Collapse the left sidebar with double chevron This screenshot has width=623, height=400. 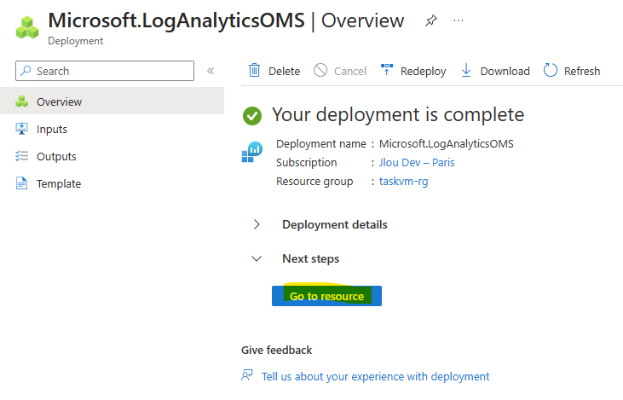[x=211, y=71]
